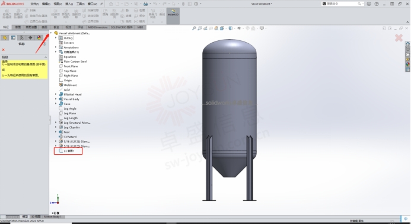411x224 pixels.
Task: Open the Options gear icon
Action: click(196, 4)
